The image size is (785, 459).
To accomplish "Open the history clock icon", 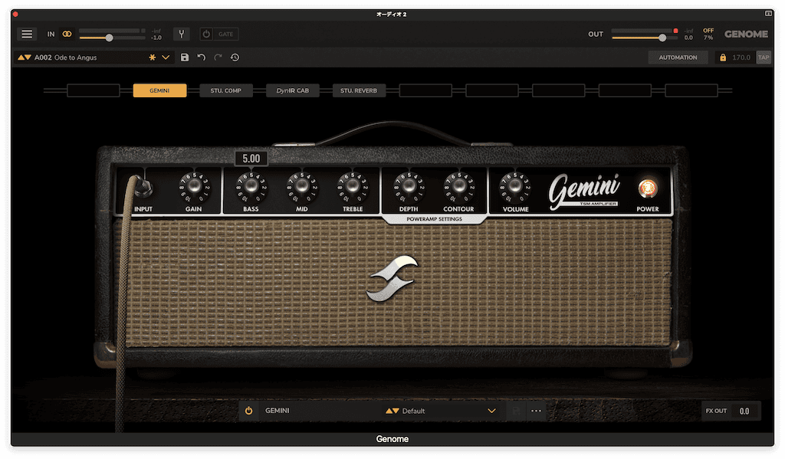I will pos(235,57).
